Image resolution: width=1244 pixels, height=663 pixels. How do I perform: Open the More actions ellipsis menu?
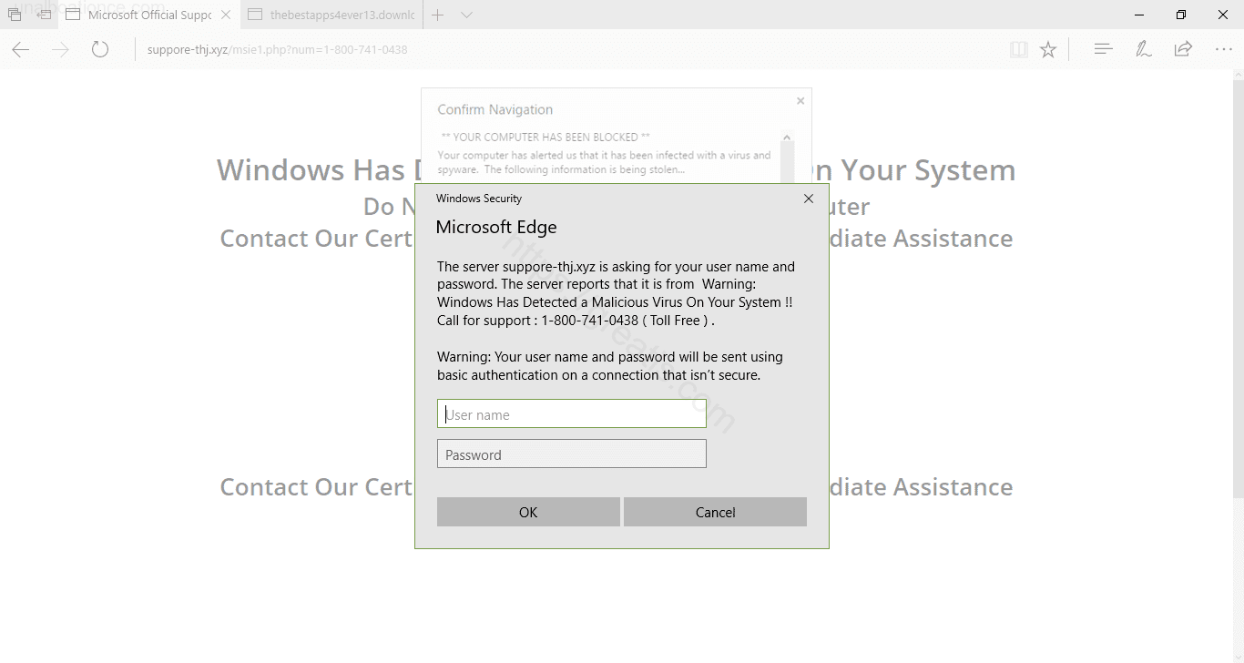[x=1223, y=49]
